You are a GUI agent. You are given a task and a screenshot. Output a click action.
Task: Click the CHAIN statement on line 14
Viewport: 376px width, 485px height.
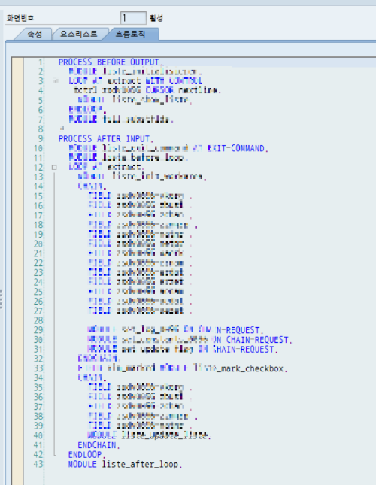(92, 186)
